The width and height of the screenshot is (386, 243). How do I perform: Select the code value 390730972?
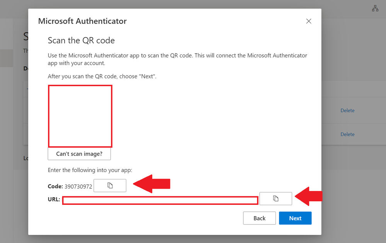pyautogui.click(x=78, y=186)
